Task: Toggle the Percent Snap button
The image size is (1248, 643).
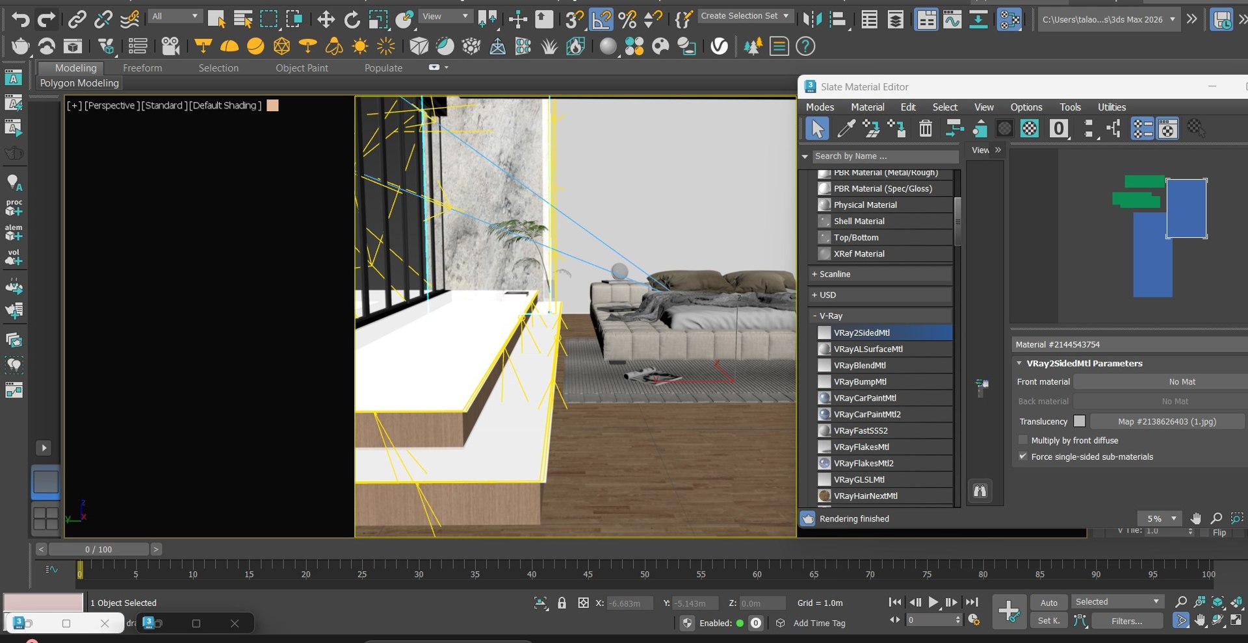Action: click(627, 19)
